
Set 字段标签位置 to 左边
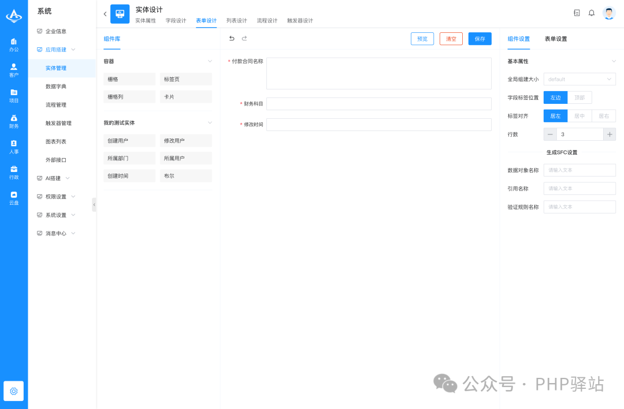(556, 97)
